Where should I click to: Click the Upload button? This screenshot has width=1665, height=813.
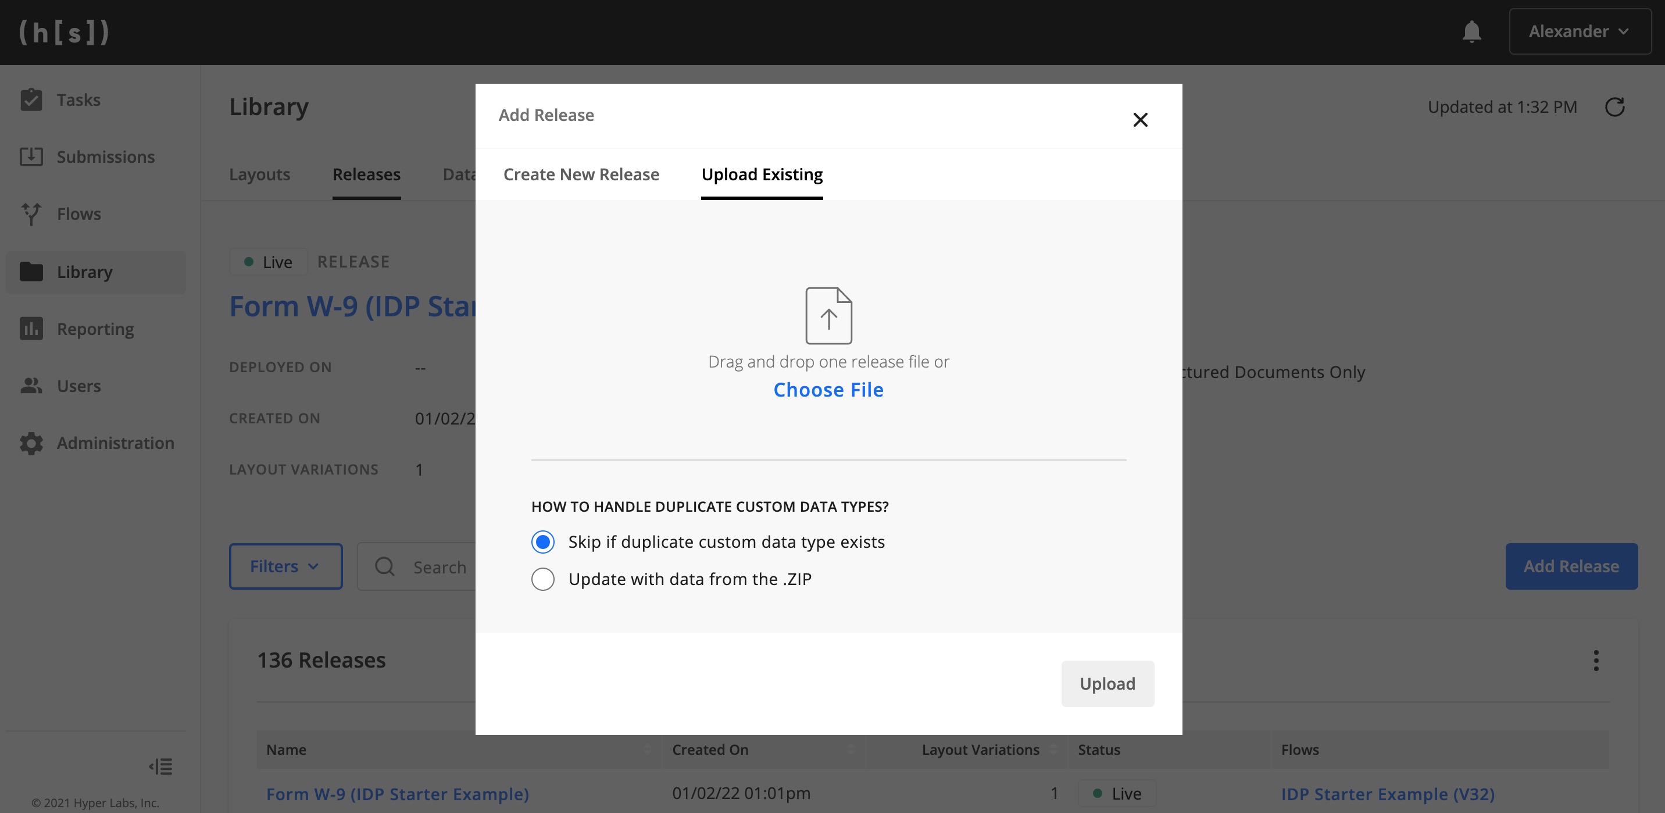pos(1107,684)
